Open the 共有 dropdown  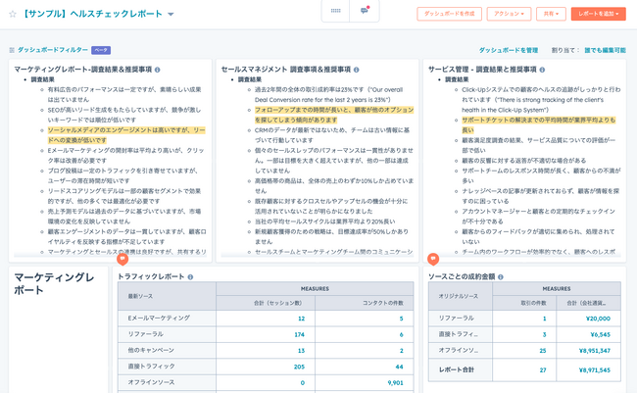coord(551,14)
